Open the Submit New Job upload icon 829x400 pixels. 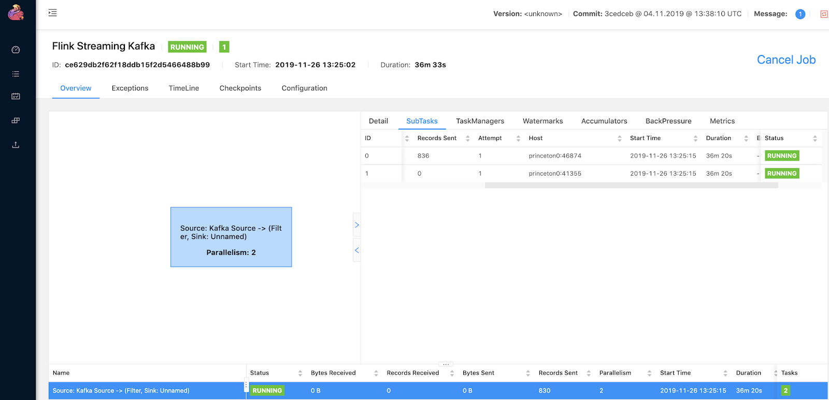pyautogui.click(x=16, y=145)
